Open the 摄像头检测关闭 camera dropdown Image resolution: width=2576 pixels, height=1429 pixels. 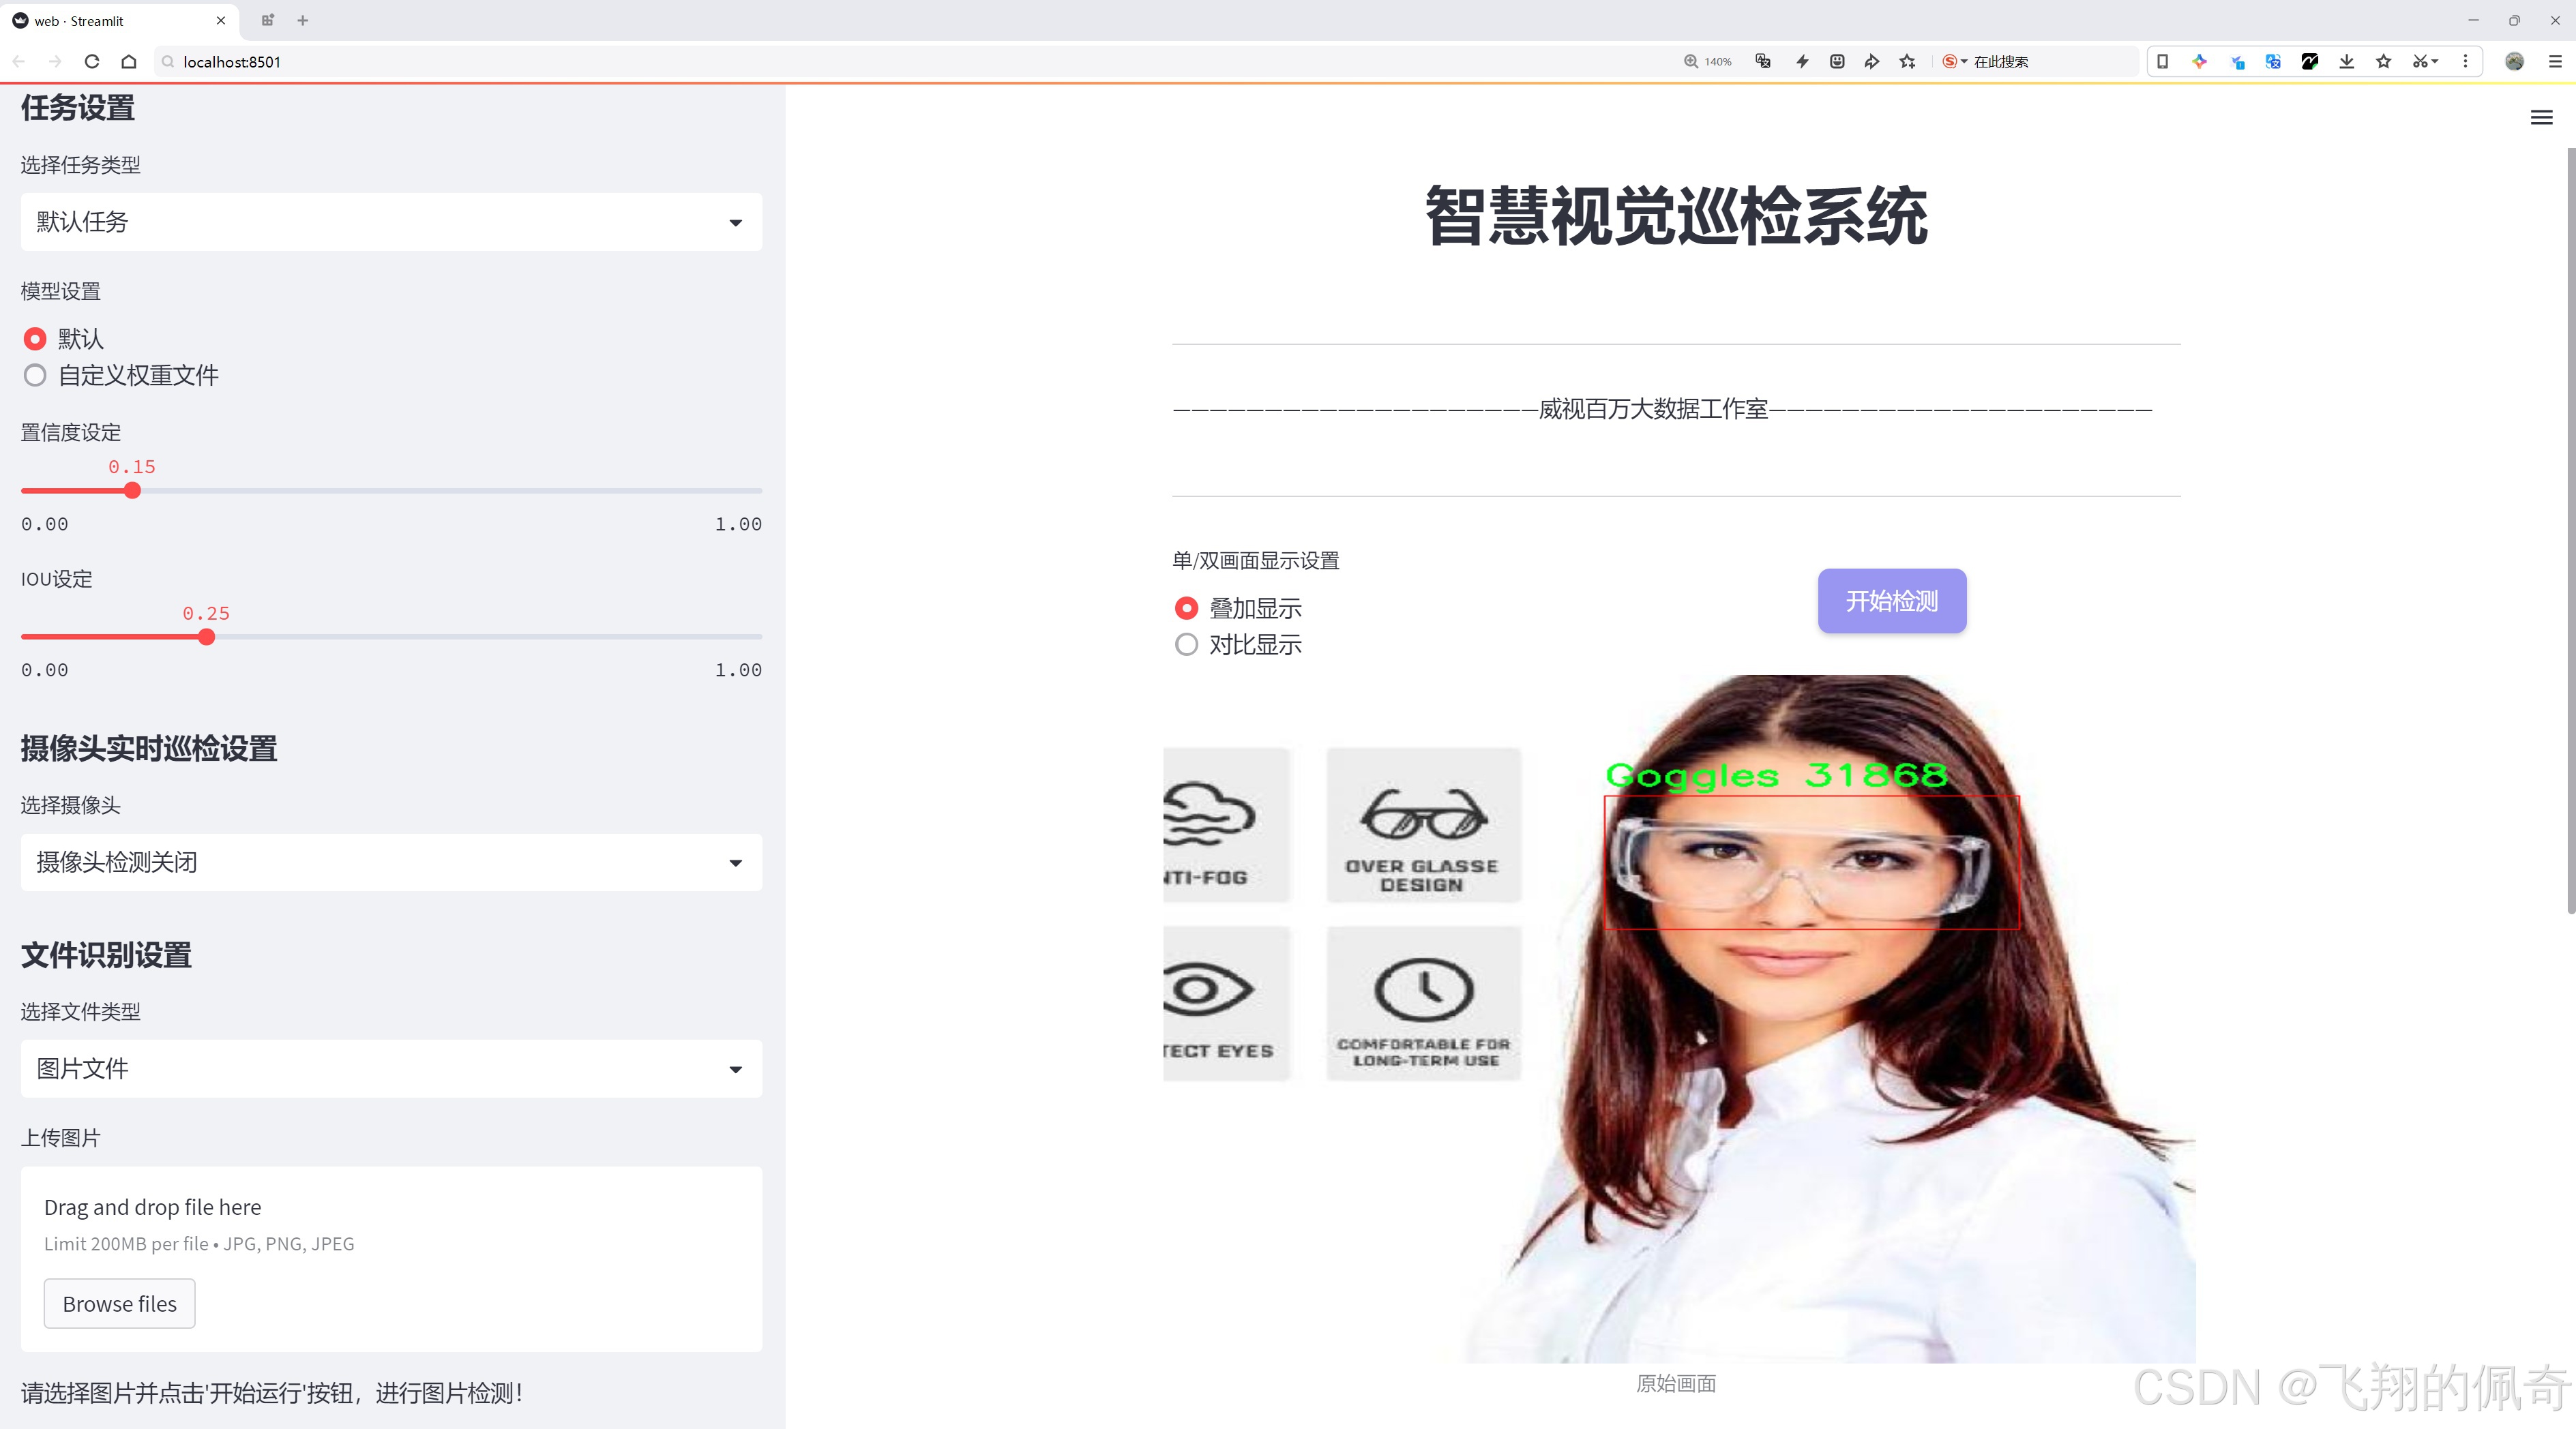point(390,861)
